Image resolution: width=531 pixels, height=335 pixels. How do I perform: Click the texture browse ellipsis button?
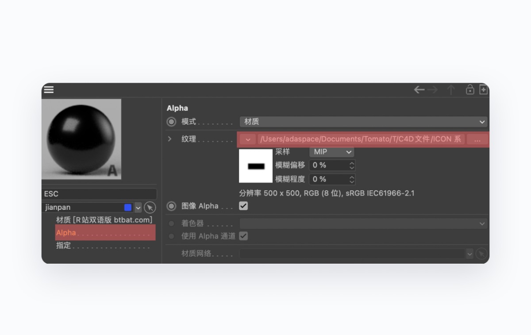477,139
